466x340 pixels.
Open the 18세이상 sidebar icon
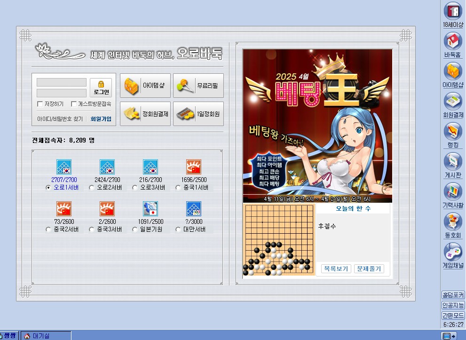[452, 11]
